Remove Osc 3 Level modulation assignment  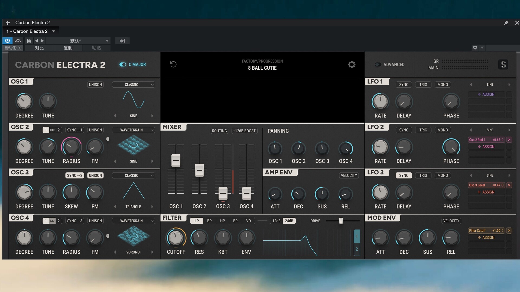509,185
